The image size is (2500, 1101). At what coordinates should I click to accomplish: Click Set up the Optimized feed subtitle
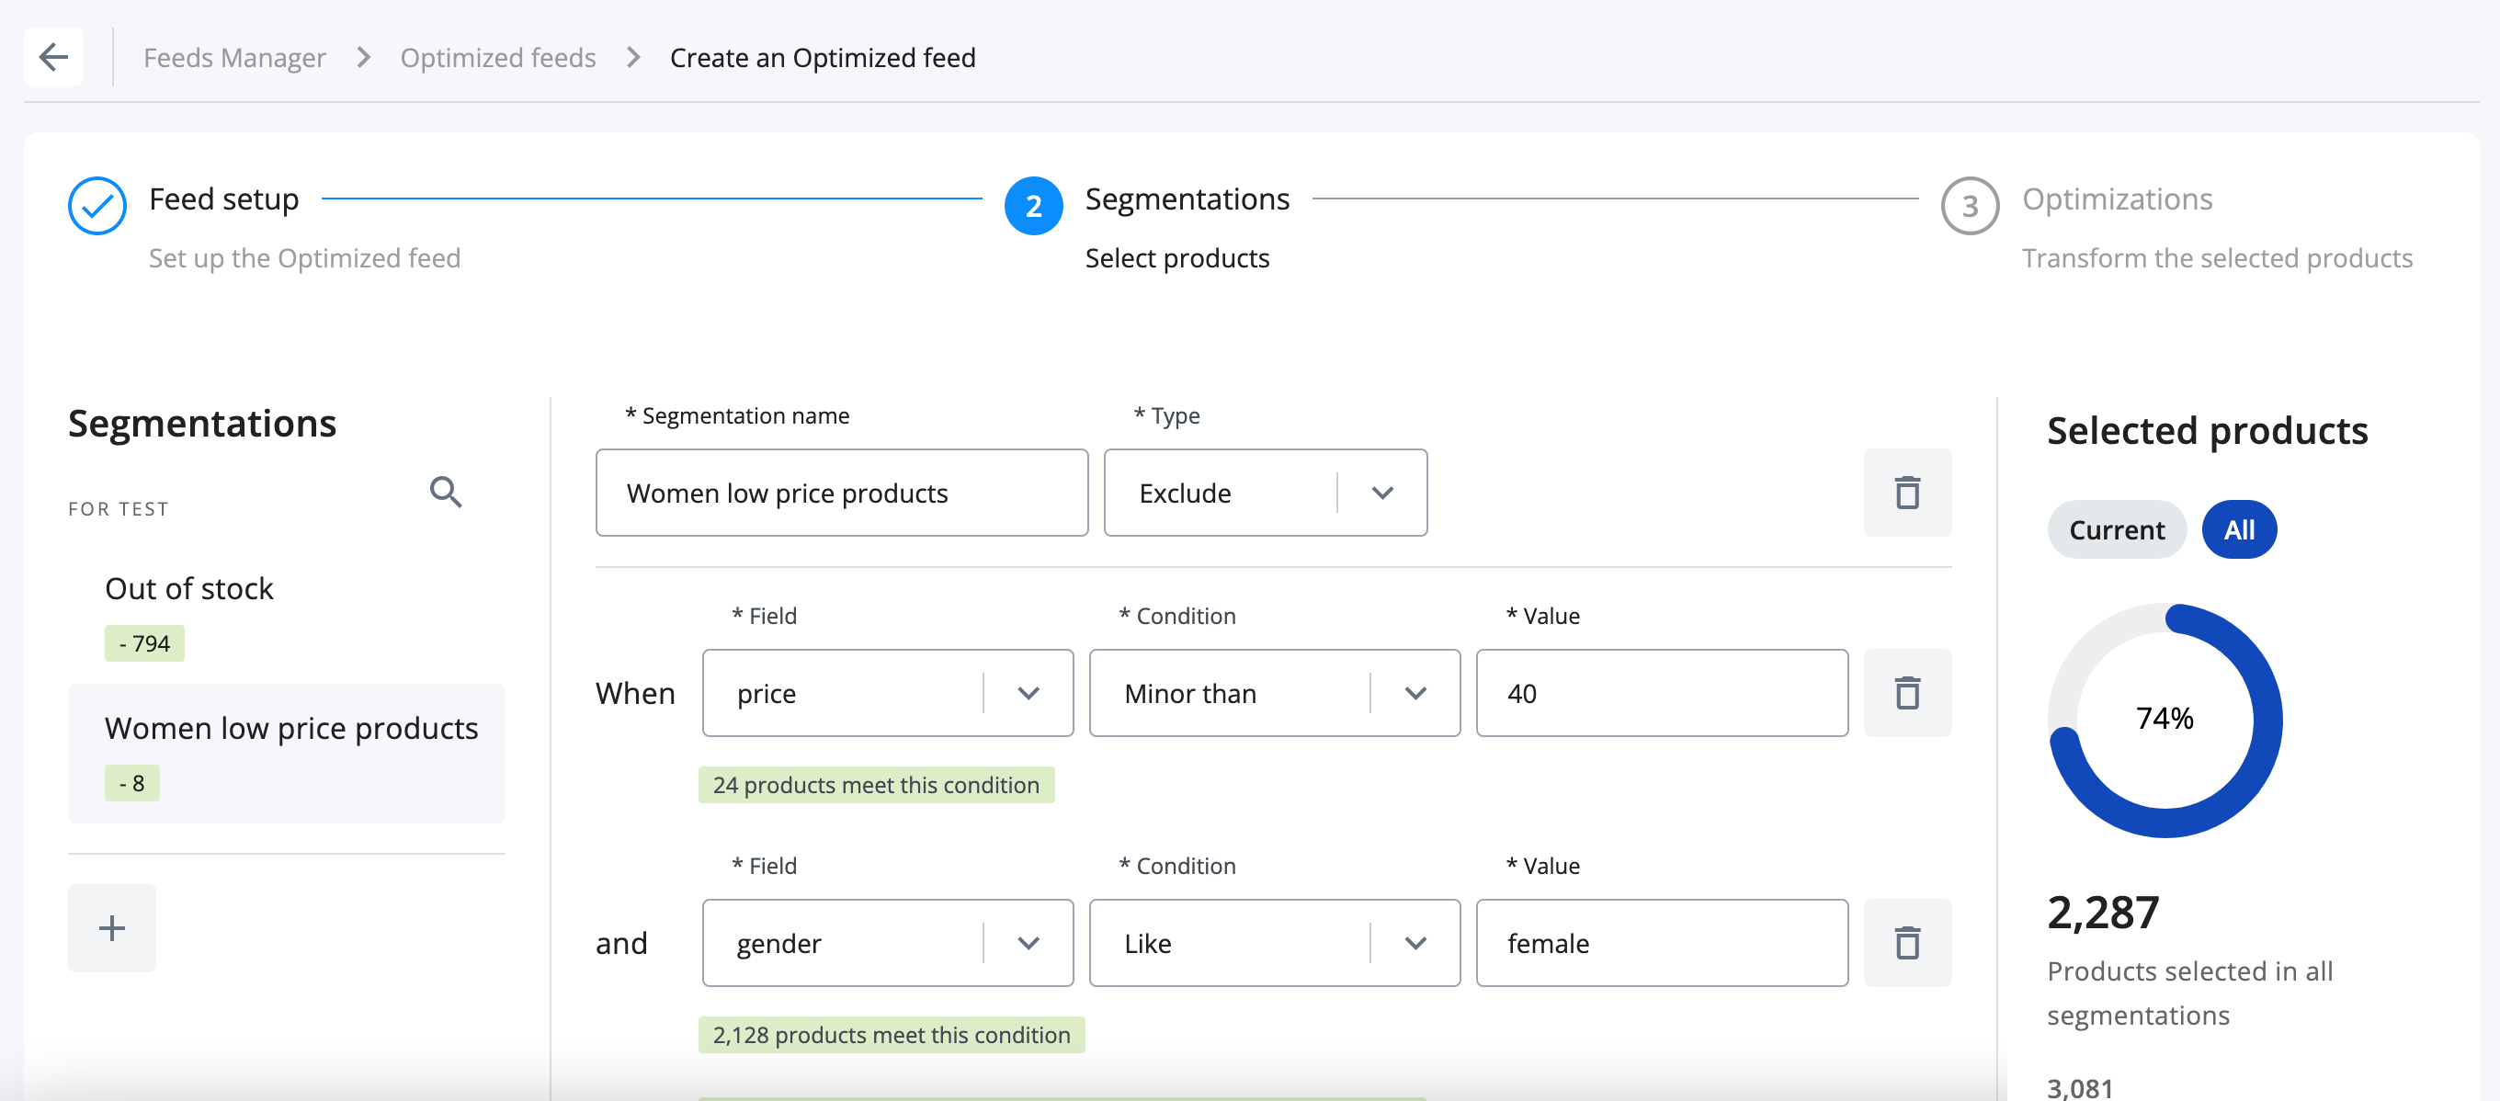click(303, 258)
